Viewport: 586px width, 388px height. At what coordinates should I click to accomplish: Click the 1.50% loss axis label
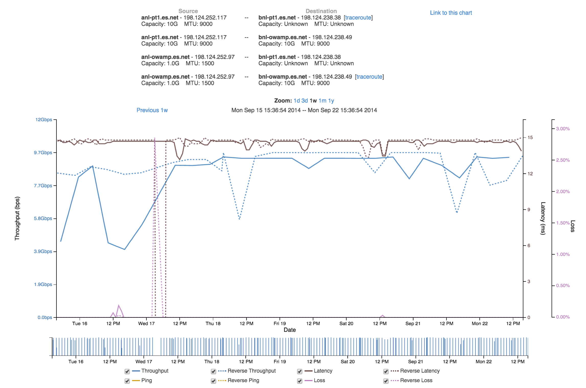[x=563, y=223]
